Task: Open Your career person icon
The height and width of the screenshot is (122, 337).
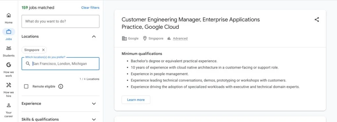Action: pos(9,105)
